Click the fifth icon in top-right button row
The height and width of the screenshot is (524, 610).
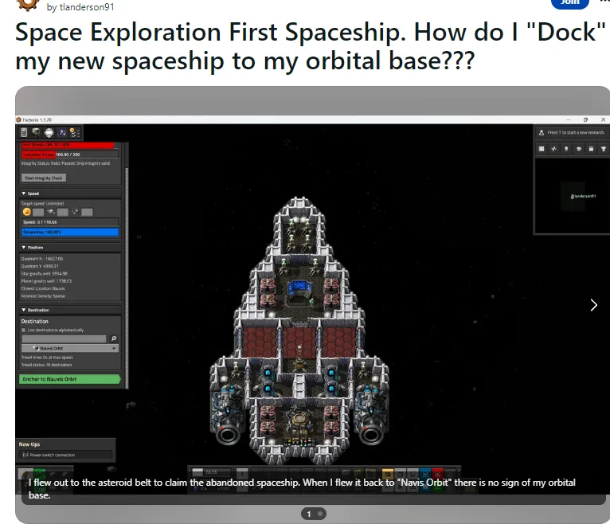tap(591, 149)
